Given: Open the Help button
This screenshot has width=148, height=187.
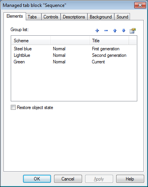Looking at the screenshot, I should tap(130, 179).
